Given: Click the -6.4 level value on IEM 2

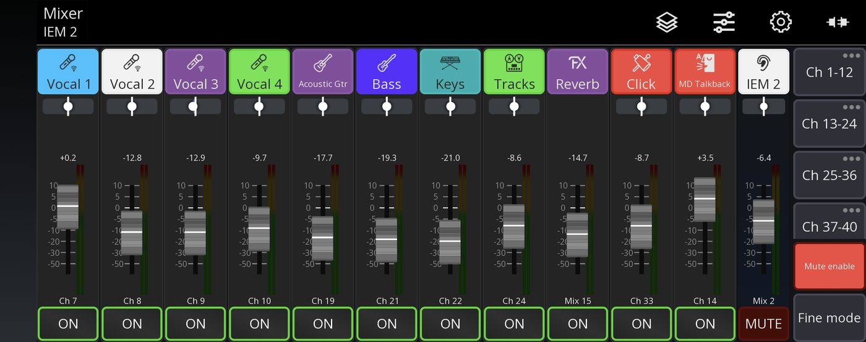Looking at the screenshot, I should click(x=764, y=158).
